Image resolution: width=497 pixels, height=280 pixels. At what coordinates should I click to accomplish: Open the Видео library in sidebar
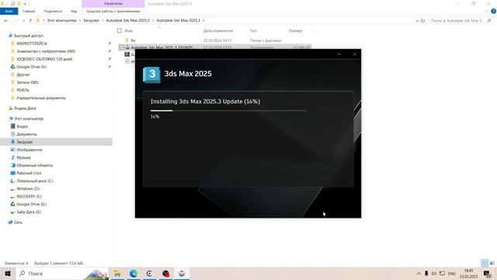(23, 126)
